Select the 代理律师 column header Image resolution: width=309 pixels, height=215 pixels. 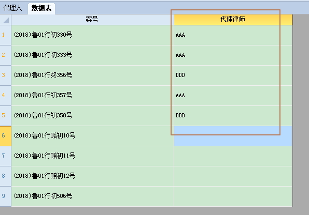pyautogui.click(x=233, y=20)
